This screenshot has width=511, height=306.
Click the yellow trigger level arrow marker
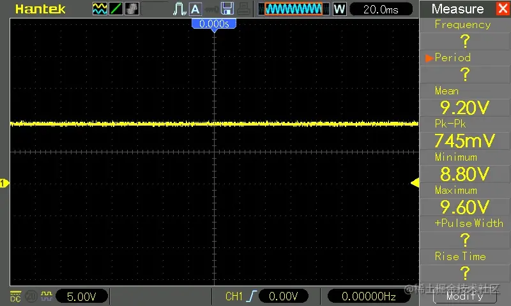pyautogui.click(x=415, y=183)
